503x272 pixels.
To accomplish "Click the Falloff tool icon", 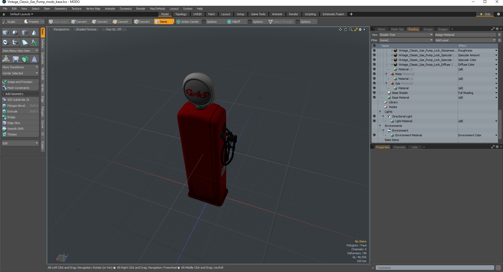I will pyautogui.click(x=234, y=22).
